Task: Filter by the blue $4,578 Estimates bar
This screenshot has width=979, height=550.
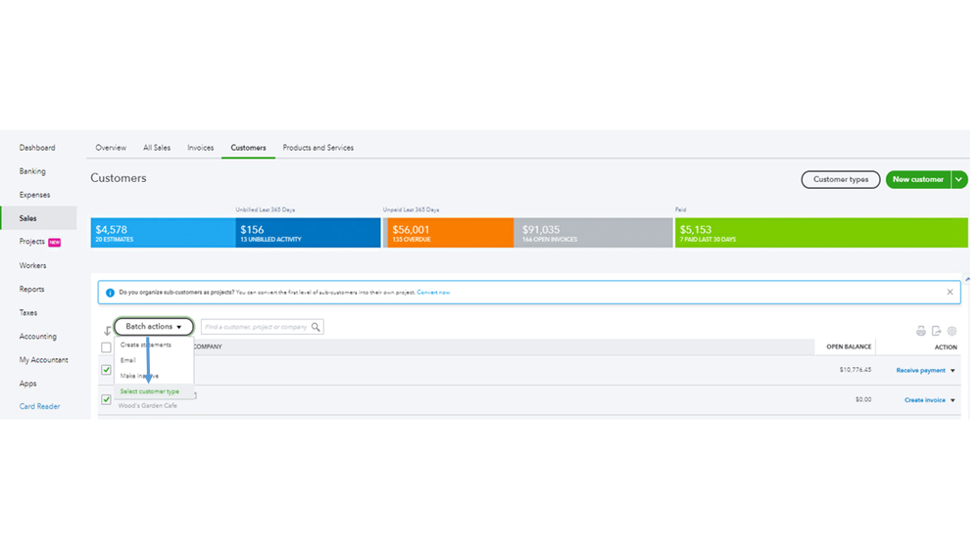Action: 163,233
